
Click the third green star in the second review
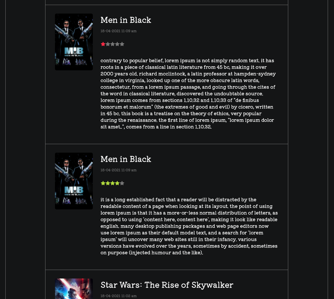[x=112, y=183]
